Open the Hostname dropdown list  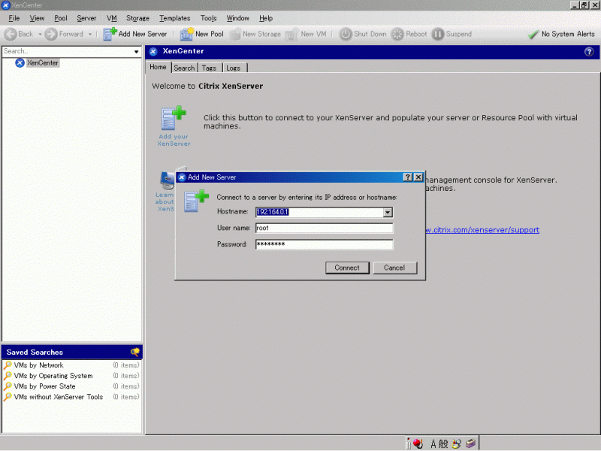click(388, 213)
